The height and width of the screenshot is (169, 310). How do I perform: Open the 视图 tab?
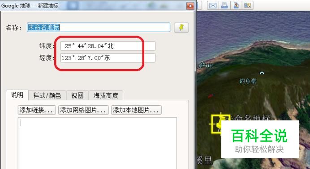pos(77,95)
